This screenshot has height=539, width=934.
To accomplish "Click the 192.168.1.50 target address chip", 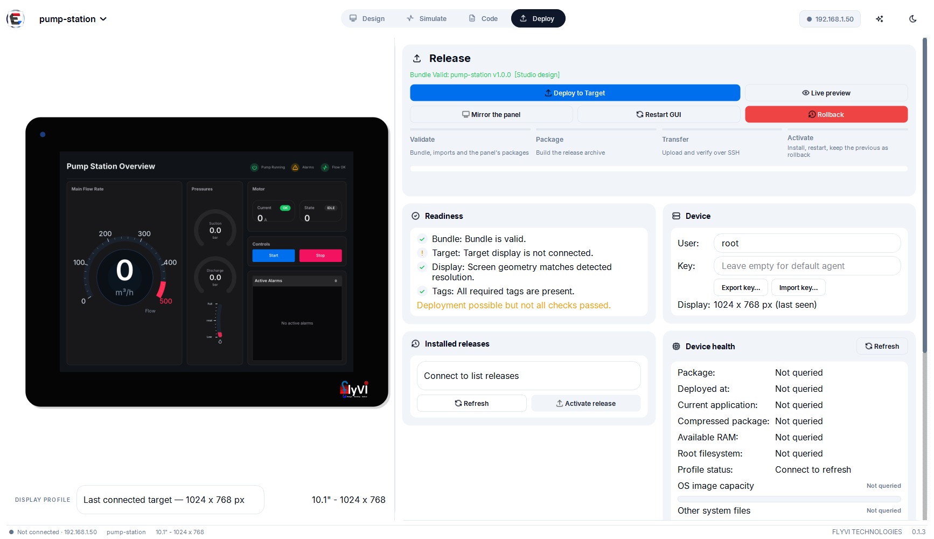I will click(830, 19).
